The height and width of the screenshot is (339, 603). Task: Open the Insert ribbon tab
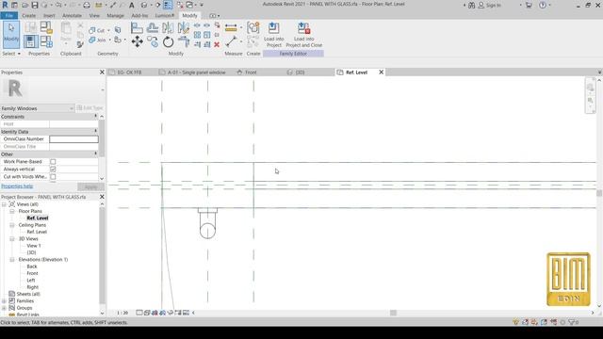coord(49,16)
